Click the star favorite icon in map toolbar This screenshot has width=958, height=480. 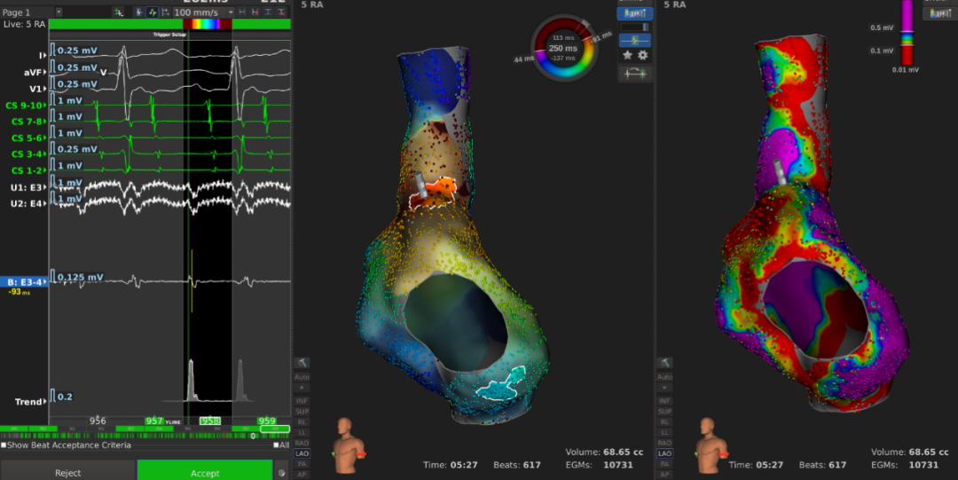click(628, 55)
